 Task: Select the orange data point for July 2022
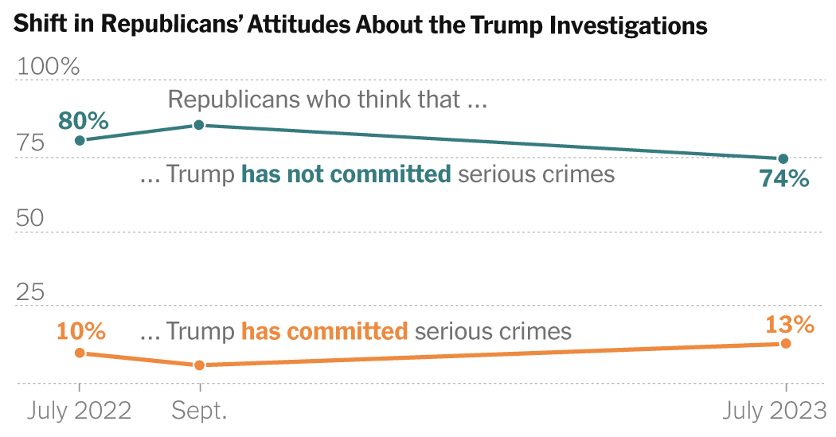(x=80, y=353)
